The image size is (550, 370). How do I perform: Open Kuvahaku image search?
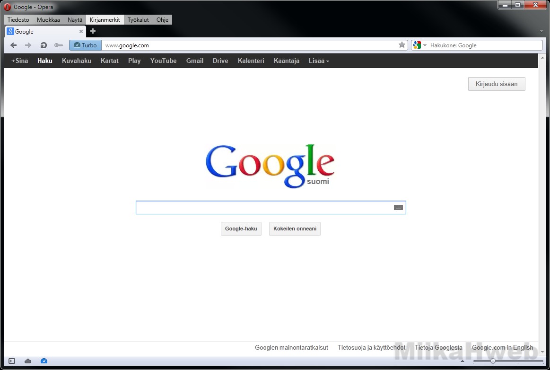(77, 61)
